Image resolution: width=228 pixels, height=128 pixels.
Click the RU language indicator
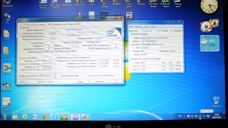(x=180, y=116)
